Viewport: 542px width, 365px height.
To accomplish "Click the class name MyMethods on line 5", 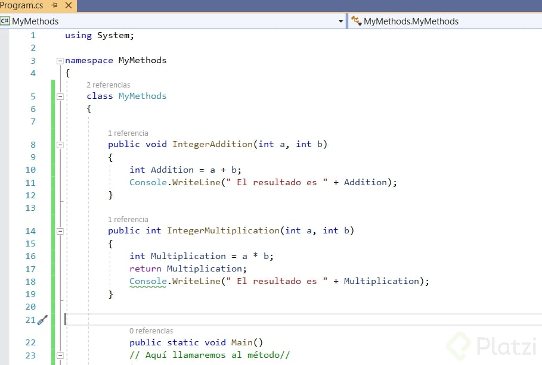I will pos(143,96).
